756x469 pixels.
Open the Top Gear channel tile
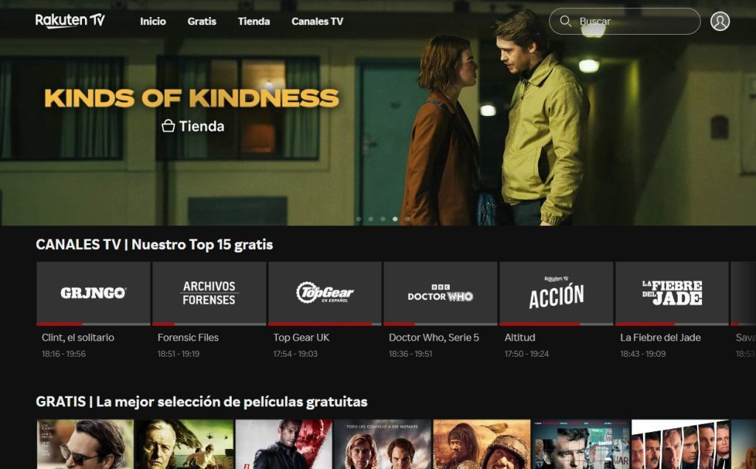325,292
